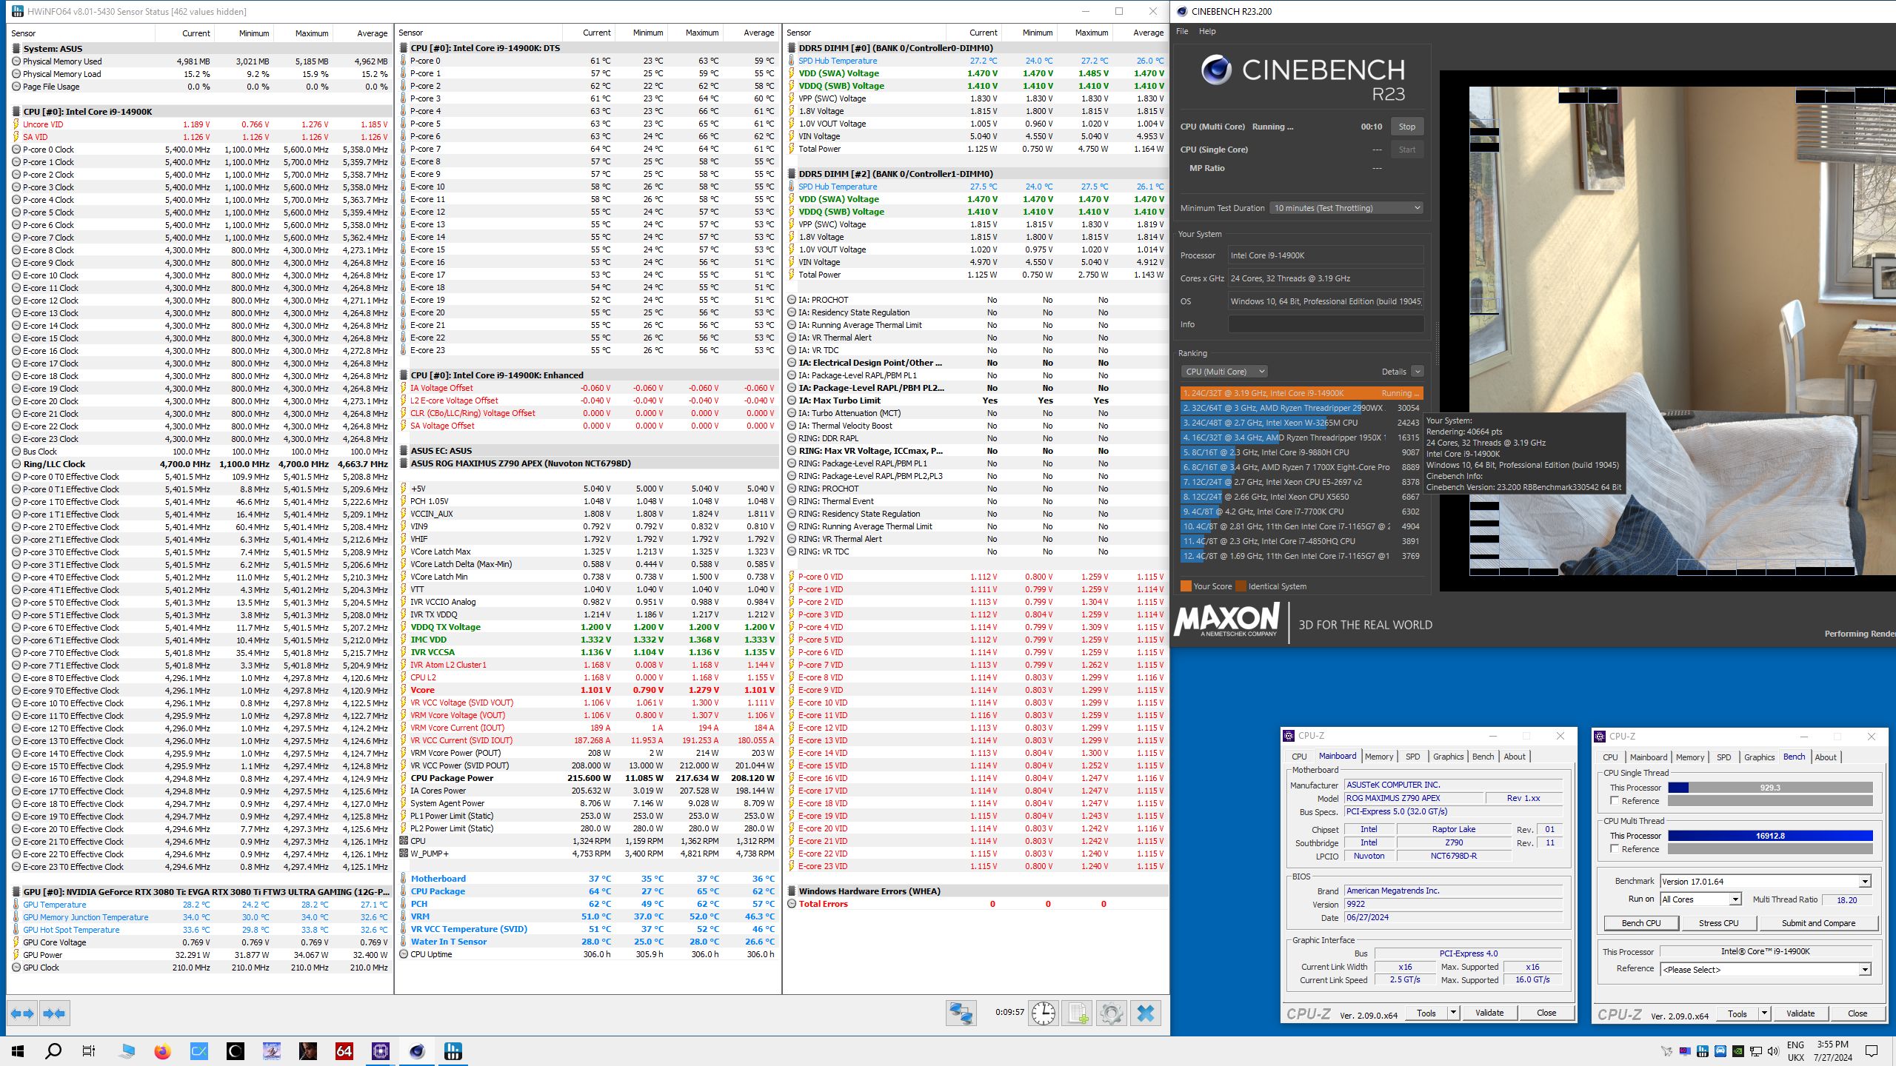Switch to Cinebench via its taskbar icon
The width and height of the screenshot is (1896, 1066).
click(x=417, y=1051)
